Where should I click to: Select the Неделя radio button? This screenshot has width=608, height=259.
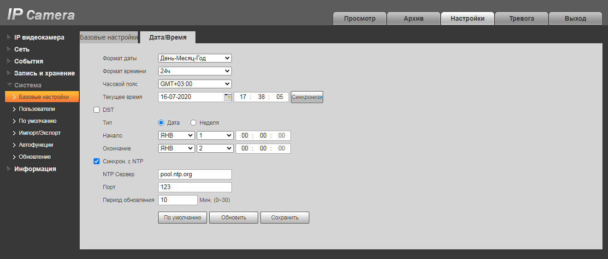coord(194,123)
